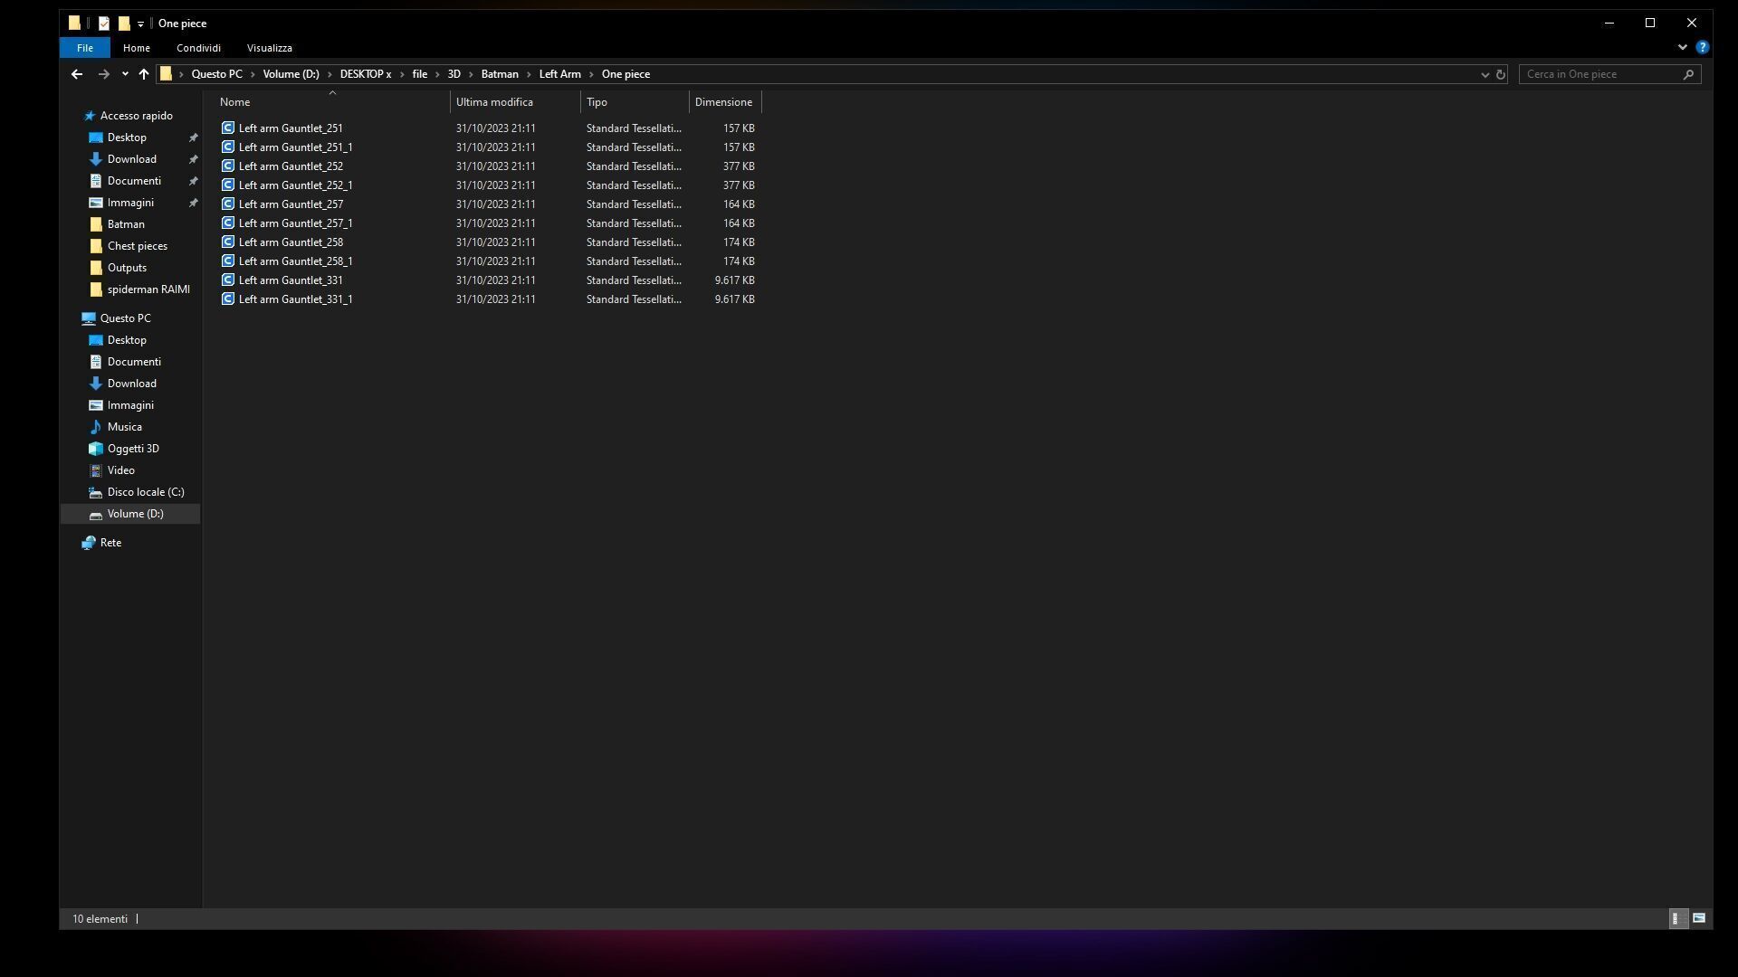Click the Properties icon in title bar

click(104, 24)
